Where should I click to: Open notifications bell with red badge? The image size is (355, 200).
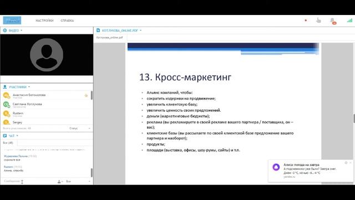click(x=333, y=21)
